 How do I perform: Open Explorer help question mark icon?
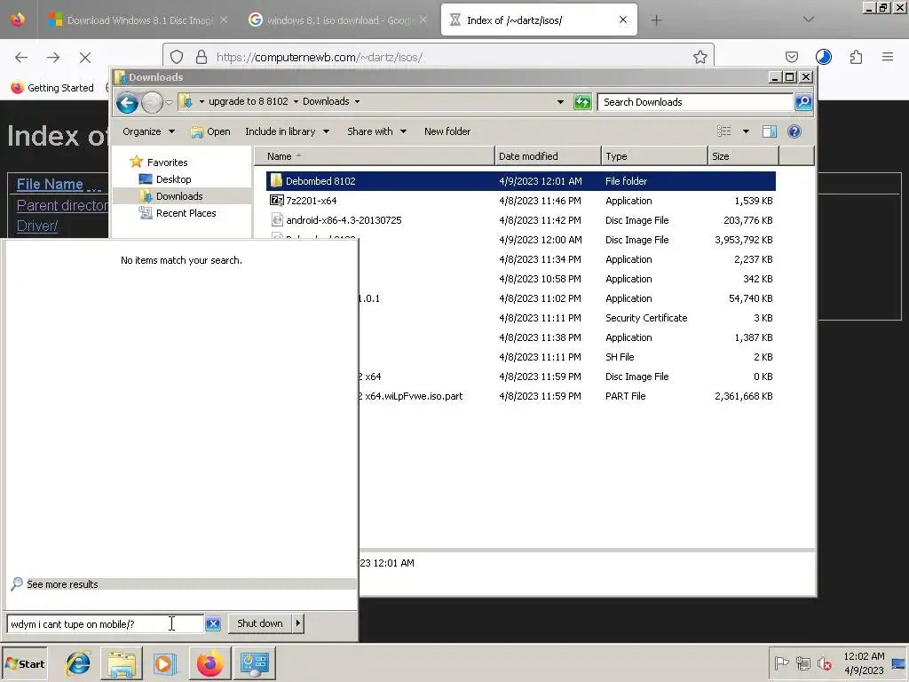point(794,131)
